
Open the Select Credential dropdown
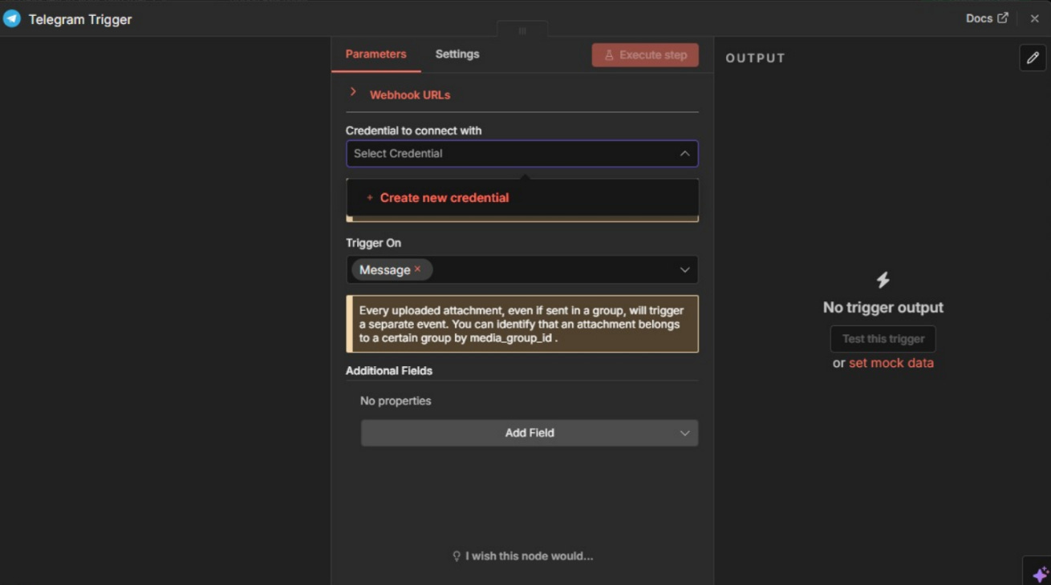pos(522,154)
